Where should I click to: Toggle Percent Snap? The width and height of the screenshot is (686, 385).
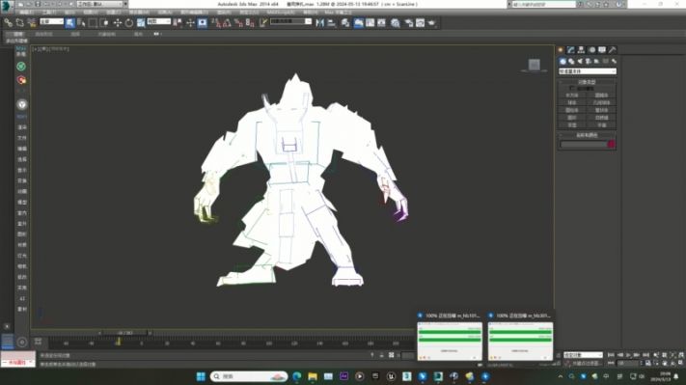[238, 23]
